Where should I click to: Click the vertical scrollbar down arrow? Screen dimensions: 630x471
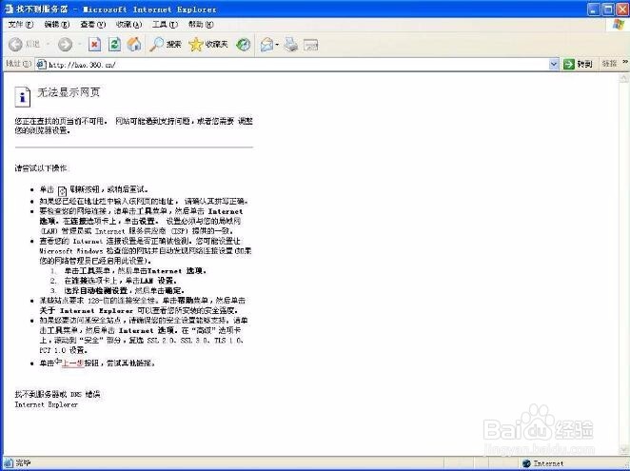pos(624,449)
